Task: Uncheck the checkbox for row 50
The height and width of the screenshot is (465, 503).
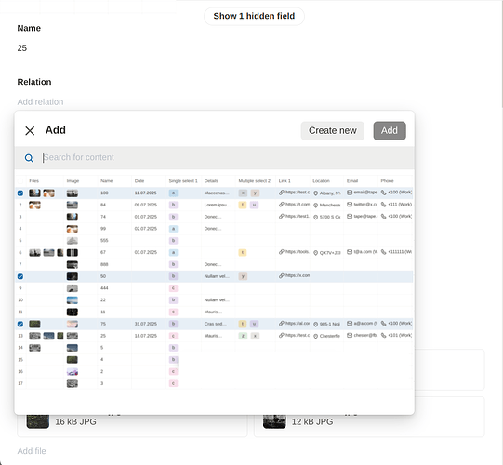Action: coord(20,276)
